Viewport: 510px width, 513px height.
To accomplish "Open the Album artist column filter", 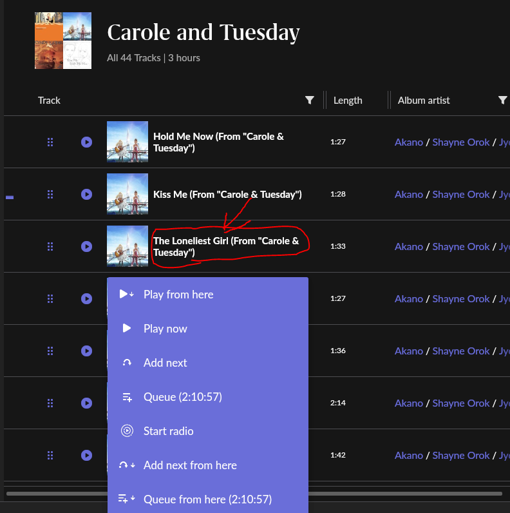I will (502, 100).
